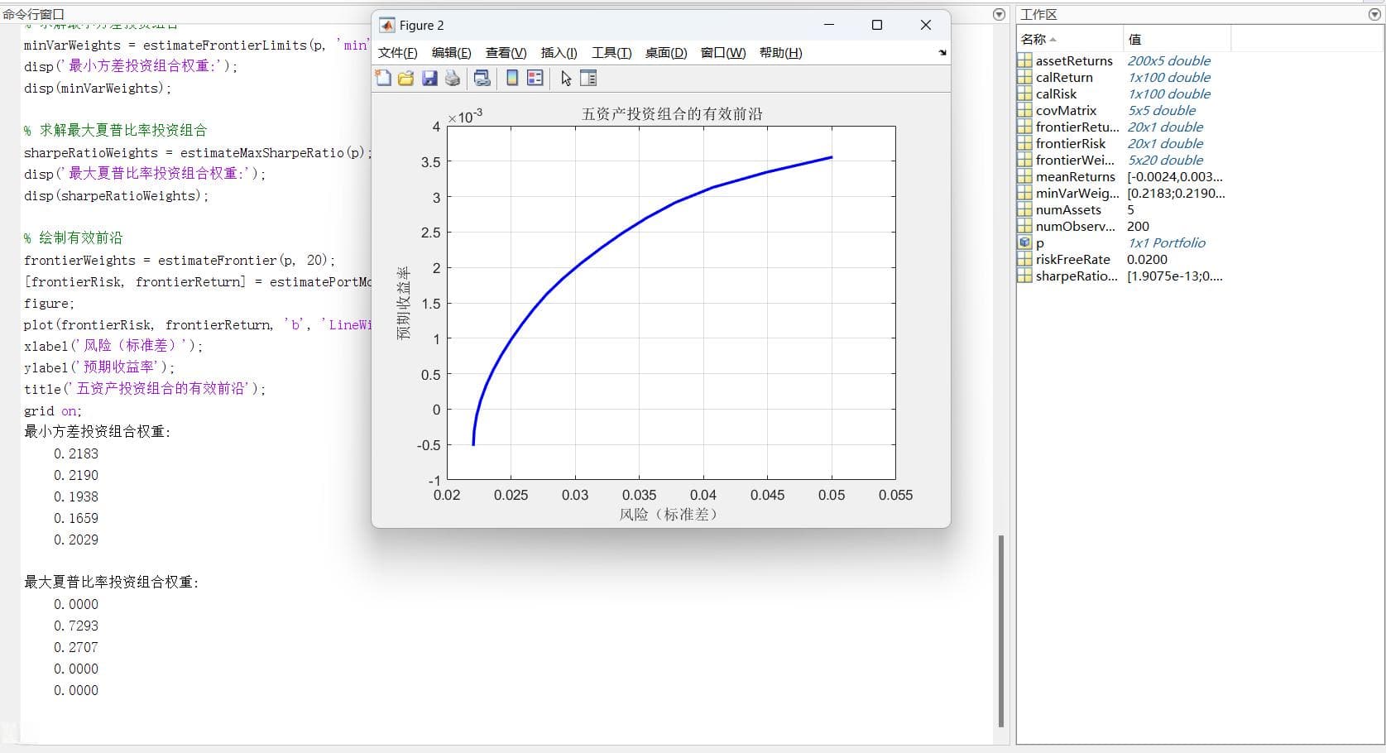Click the riskFreeRate variable icon
Viewport: 1386px width, 753px height.
point(1024,259)
